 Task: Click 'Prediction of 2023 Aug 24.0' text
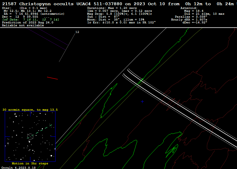point(28,23)
